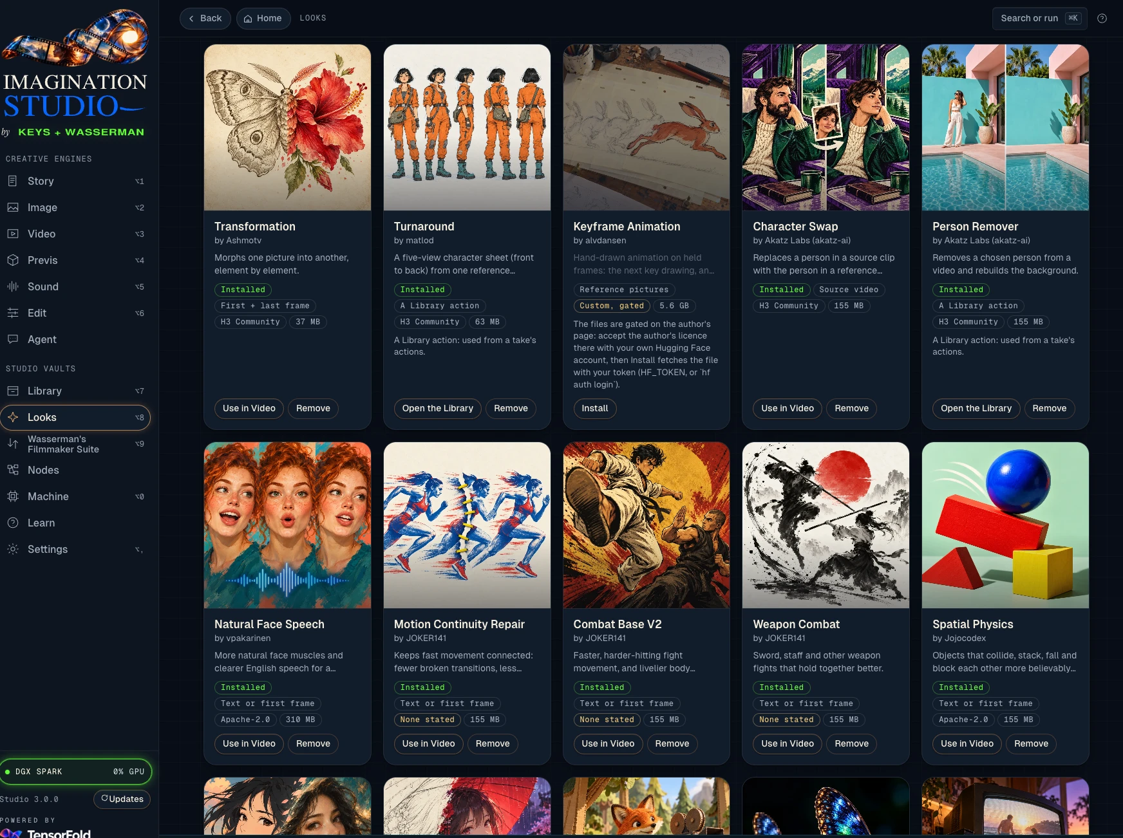Remove the Transformation look
Screen dimensions: 1123x838
pos(313,408)
